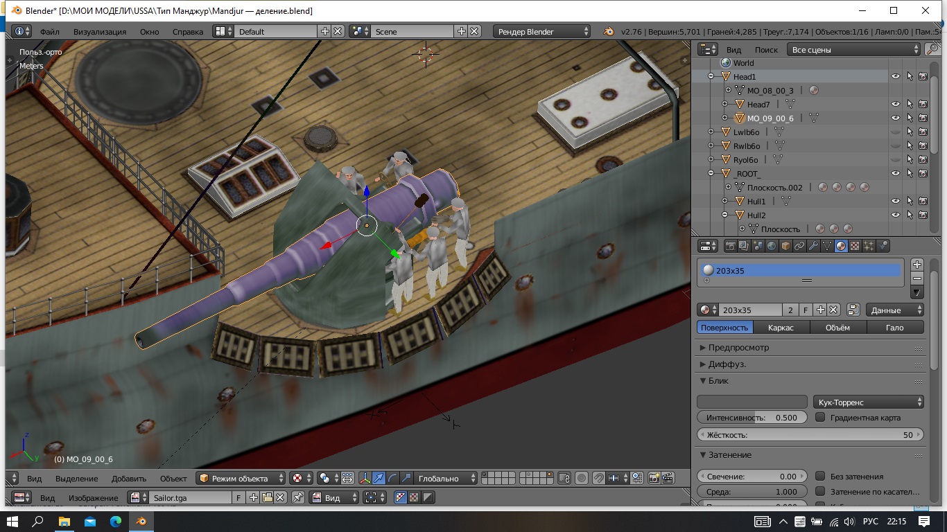The image size is (947, 532).
Task: Click the Particles properties tab icon
Action: (x=869, y=246)
